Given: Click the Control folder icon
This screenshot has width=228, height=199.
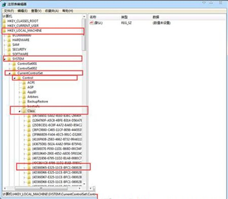Looking at the screenshot, I should tap(19, 78).
